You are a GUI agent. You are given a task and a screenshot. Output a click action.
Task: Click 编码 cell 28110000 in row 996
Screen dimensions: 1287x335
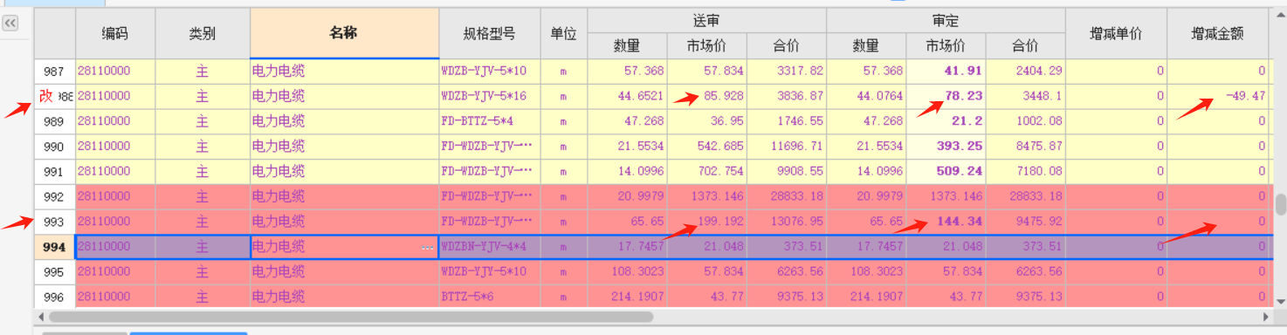[x=115, y=297]
